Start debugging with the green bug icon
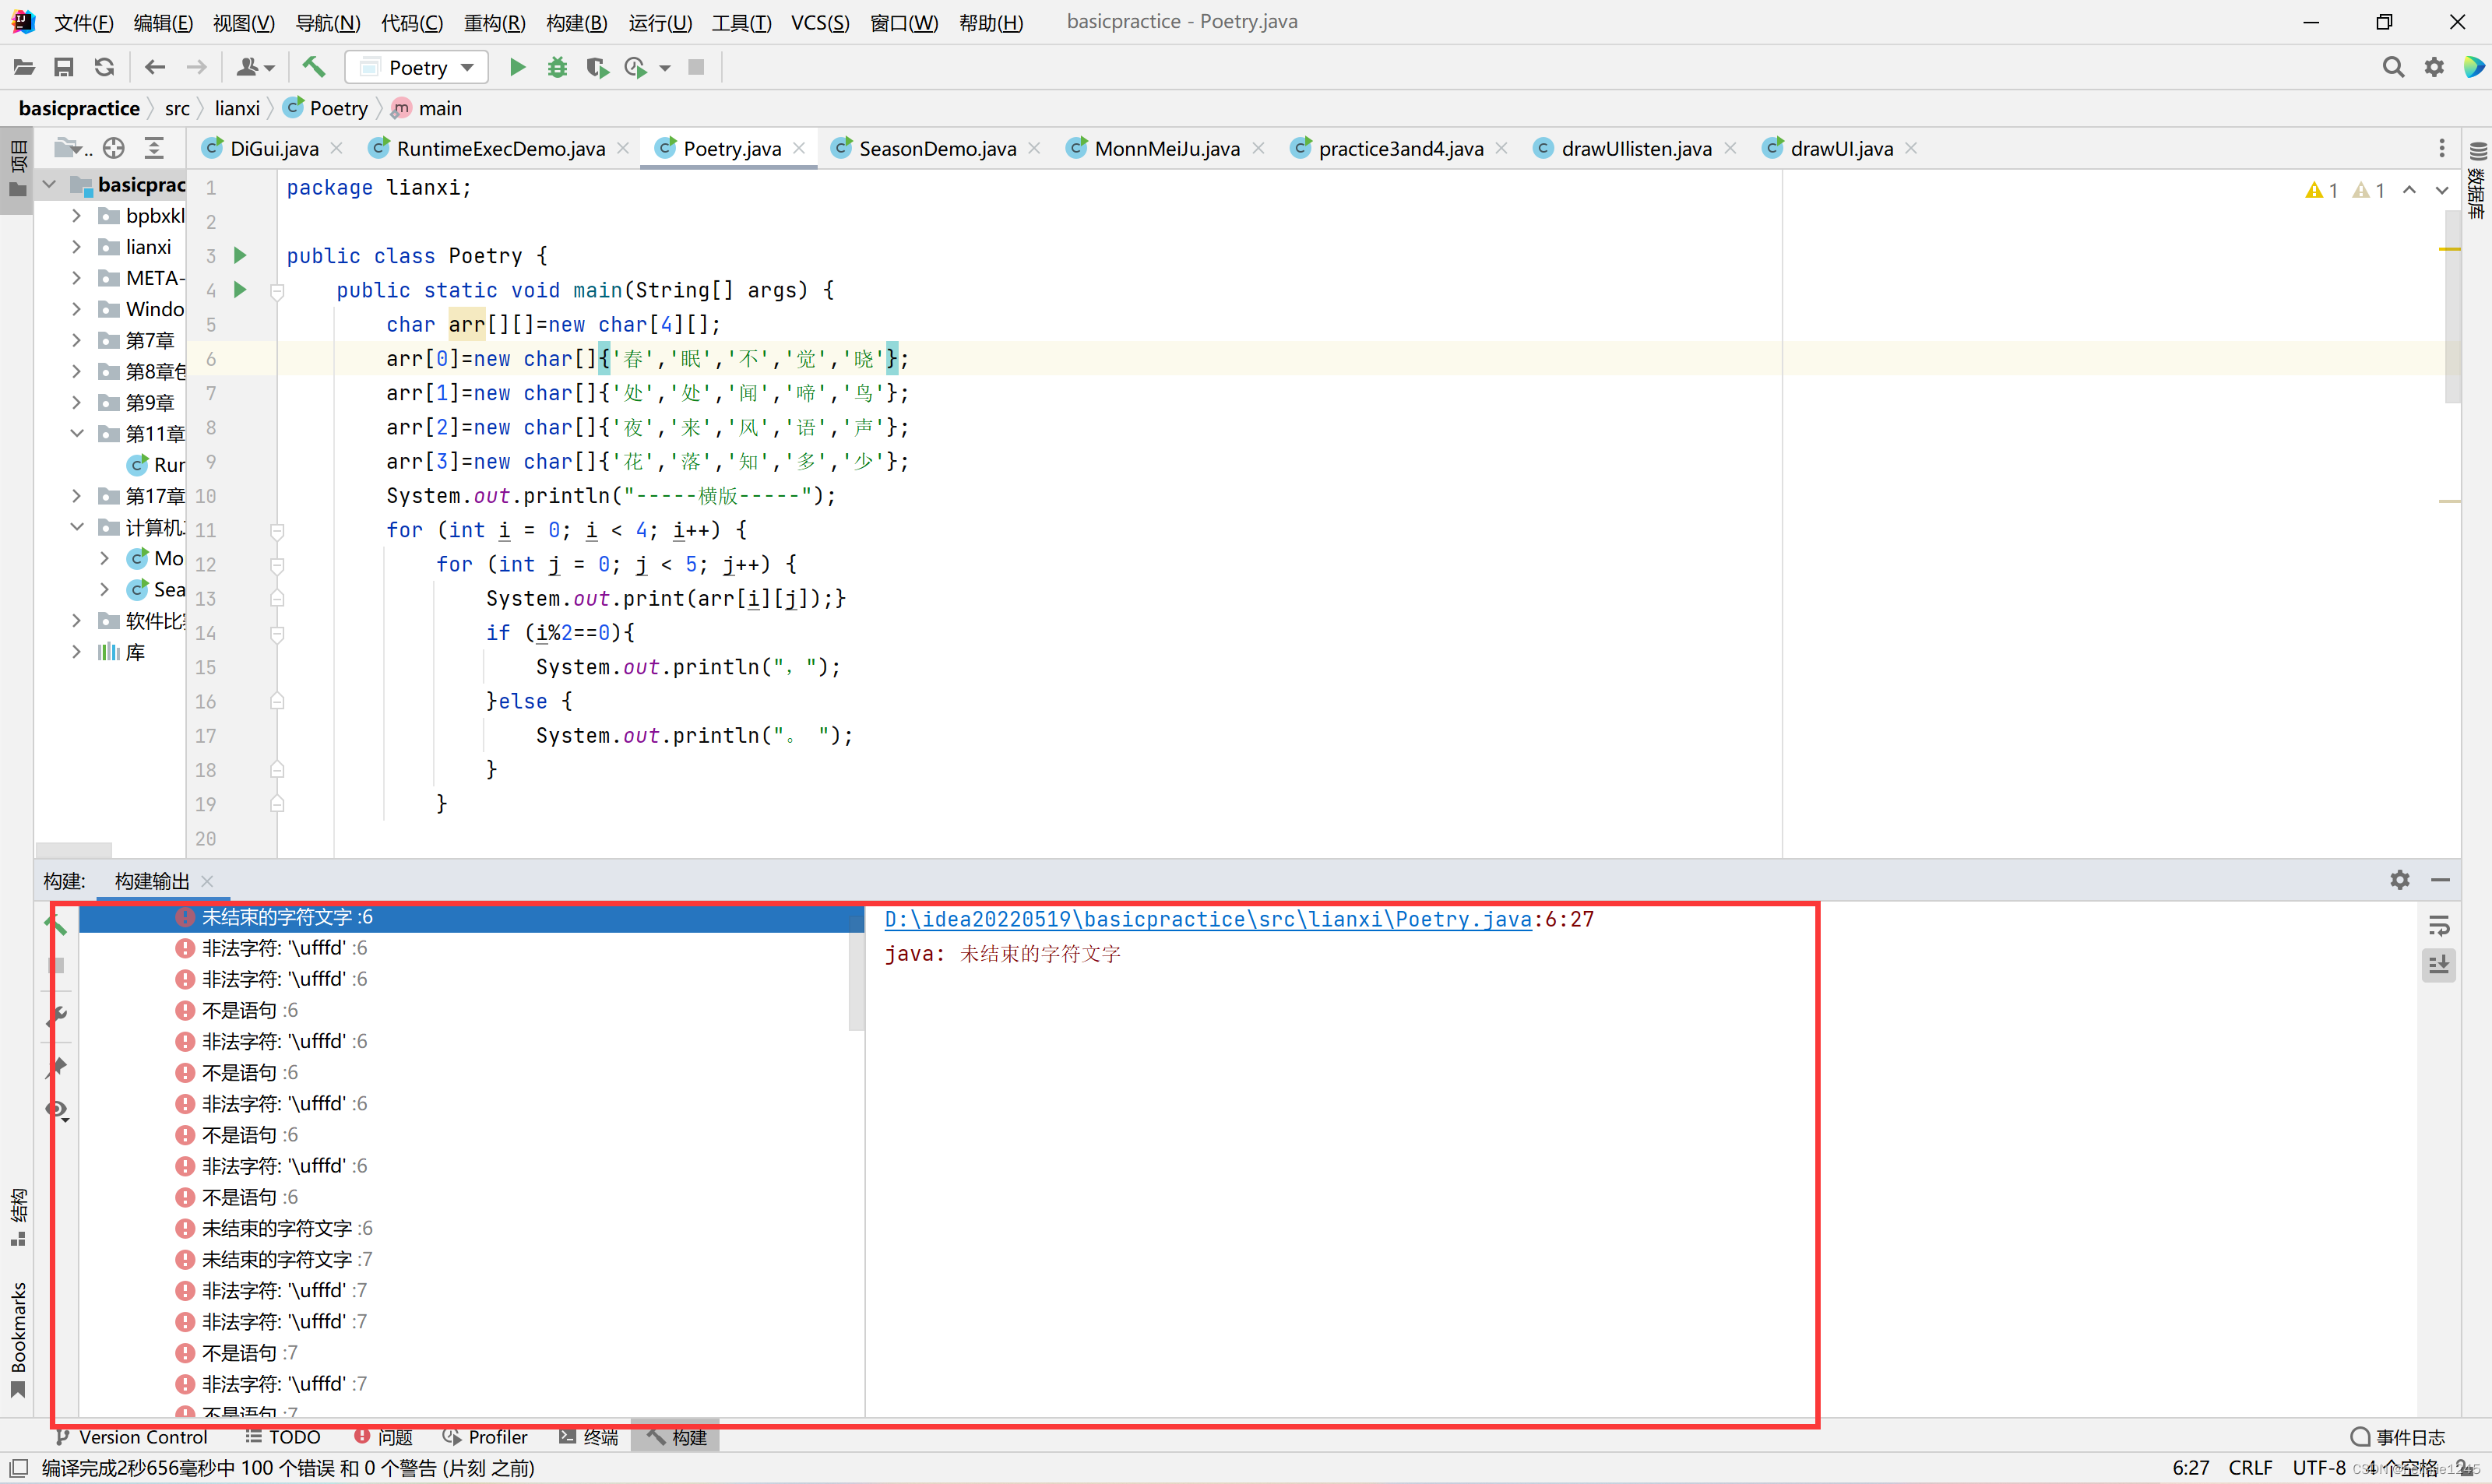This screenshot has width=2492, height=1484. point(557,67)
